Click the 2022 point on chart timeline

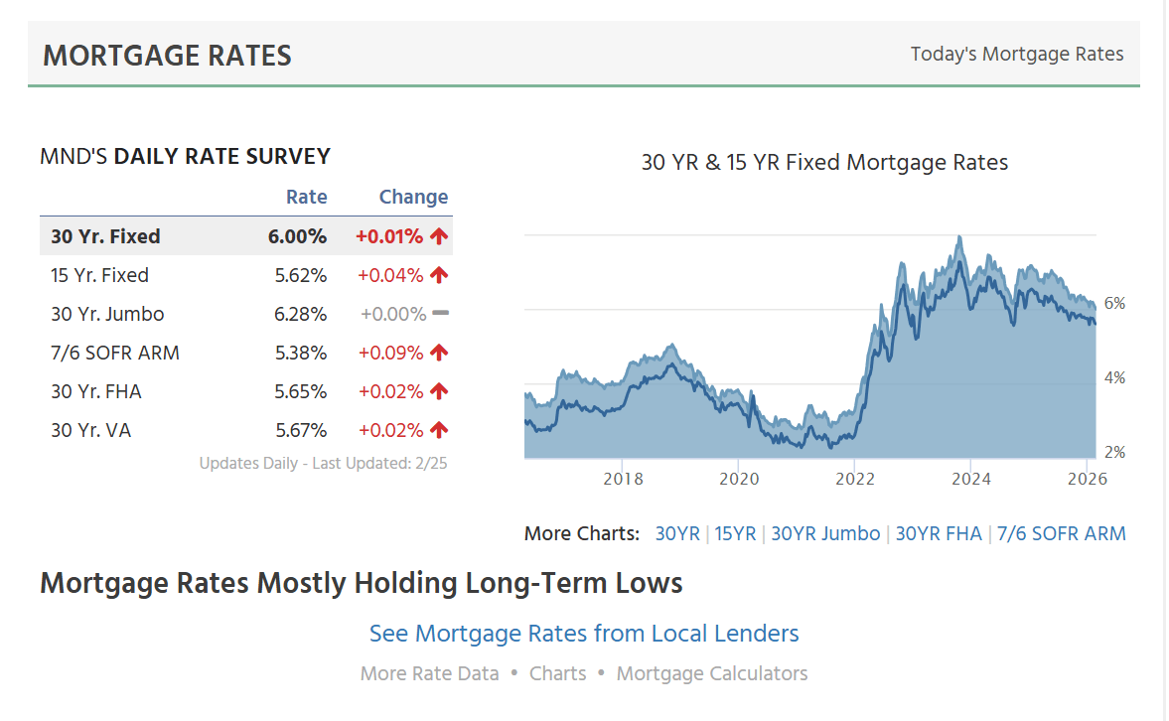855,479
